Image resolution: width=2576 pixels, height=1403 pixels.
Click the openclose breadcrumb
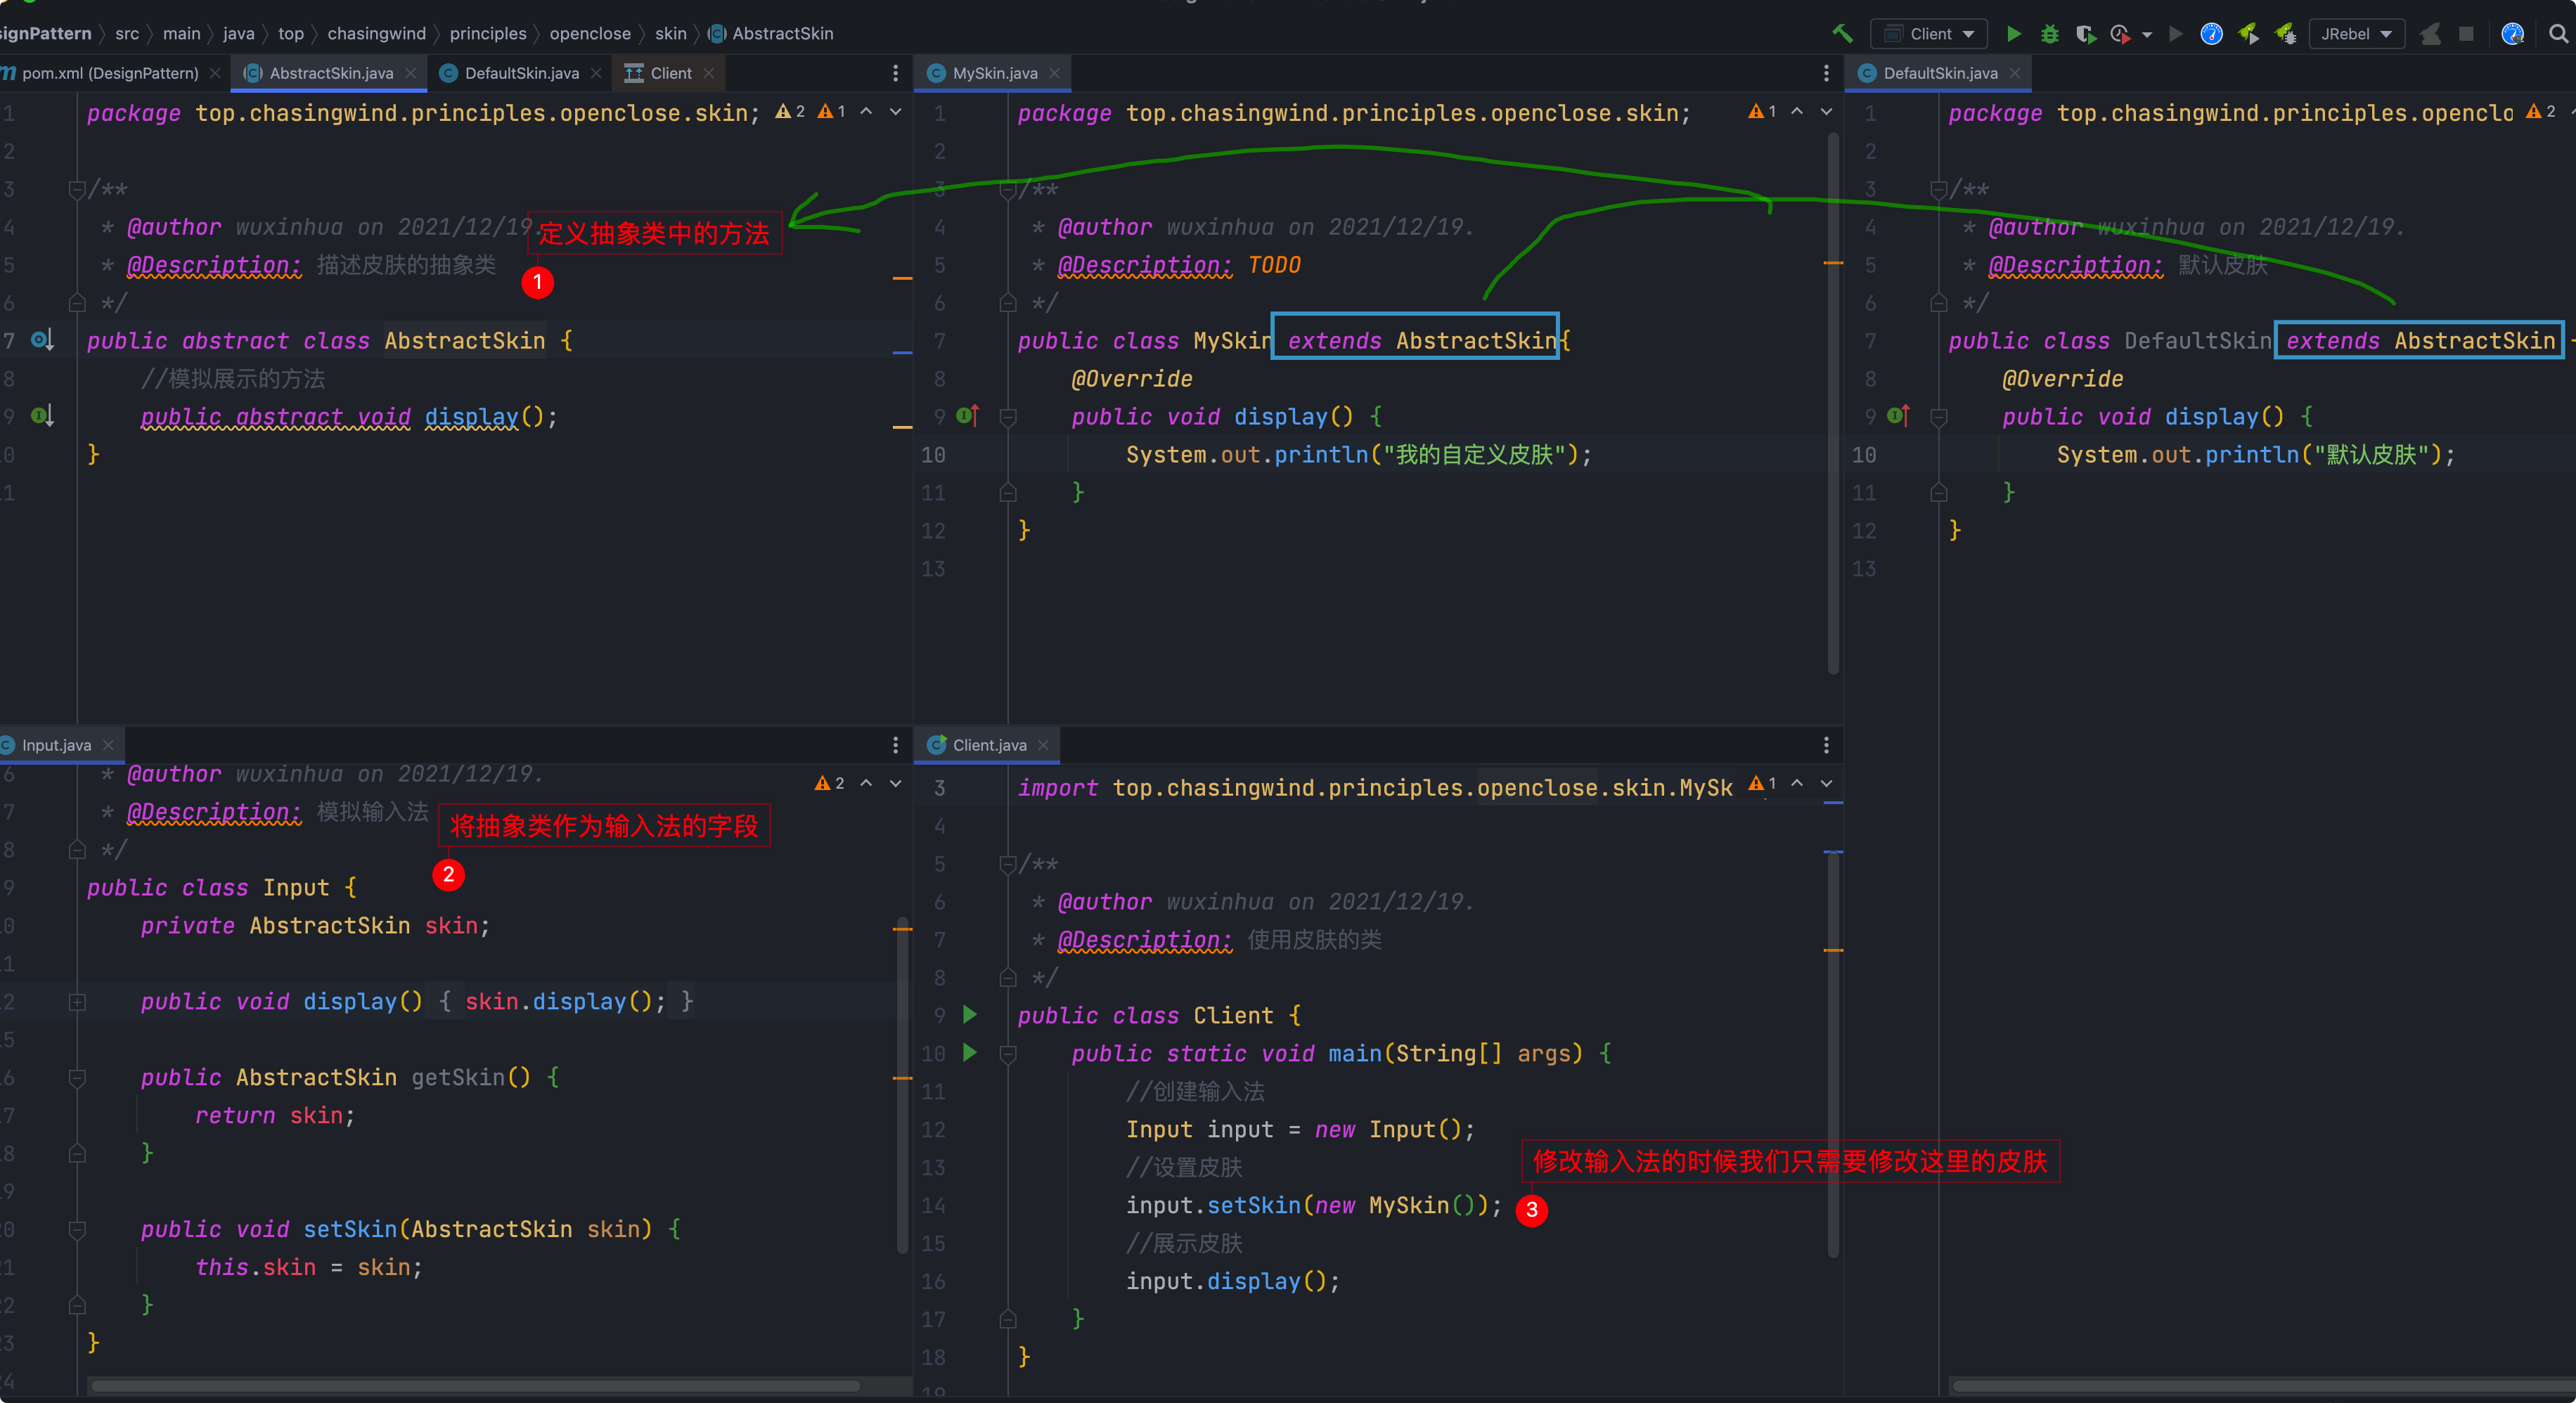[590, 34]
